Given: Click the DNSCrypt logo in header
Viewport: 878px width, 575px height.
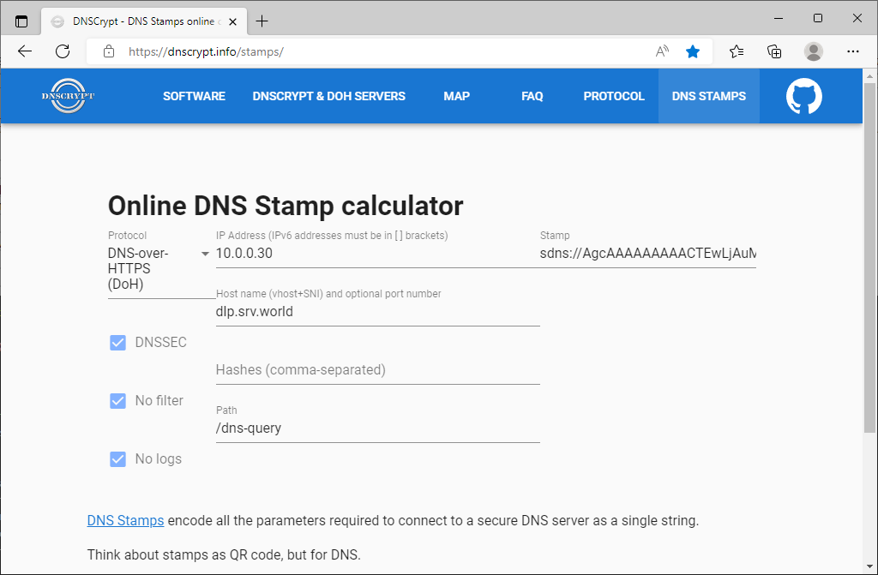Looking at the screenshot, I should pyautogui.click(x=68, y=96).
